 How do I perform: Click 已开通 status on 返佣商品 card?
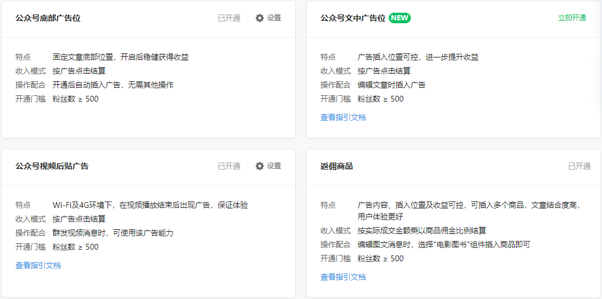[x=579, y=166]
